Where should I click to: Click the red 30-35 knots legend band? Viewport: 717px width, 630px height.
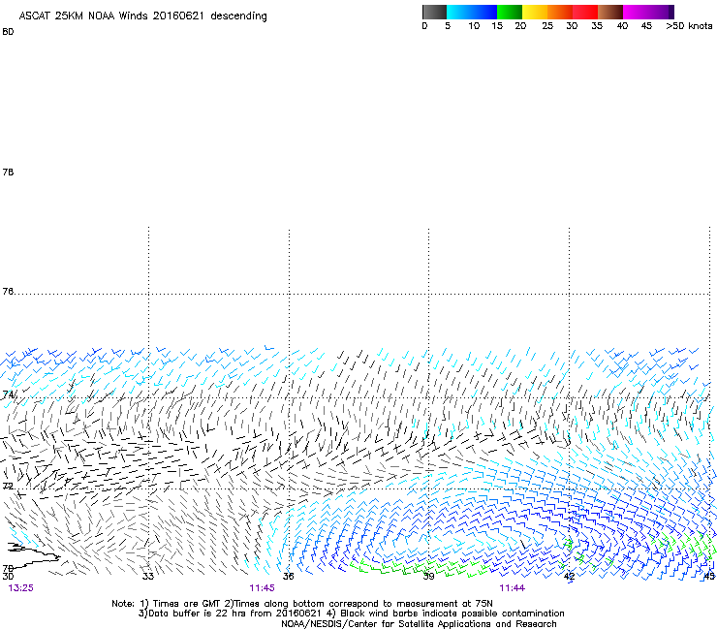585,12
